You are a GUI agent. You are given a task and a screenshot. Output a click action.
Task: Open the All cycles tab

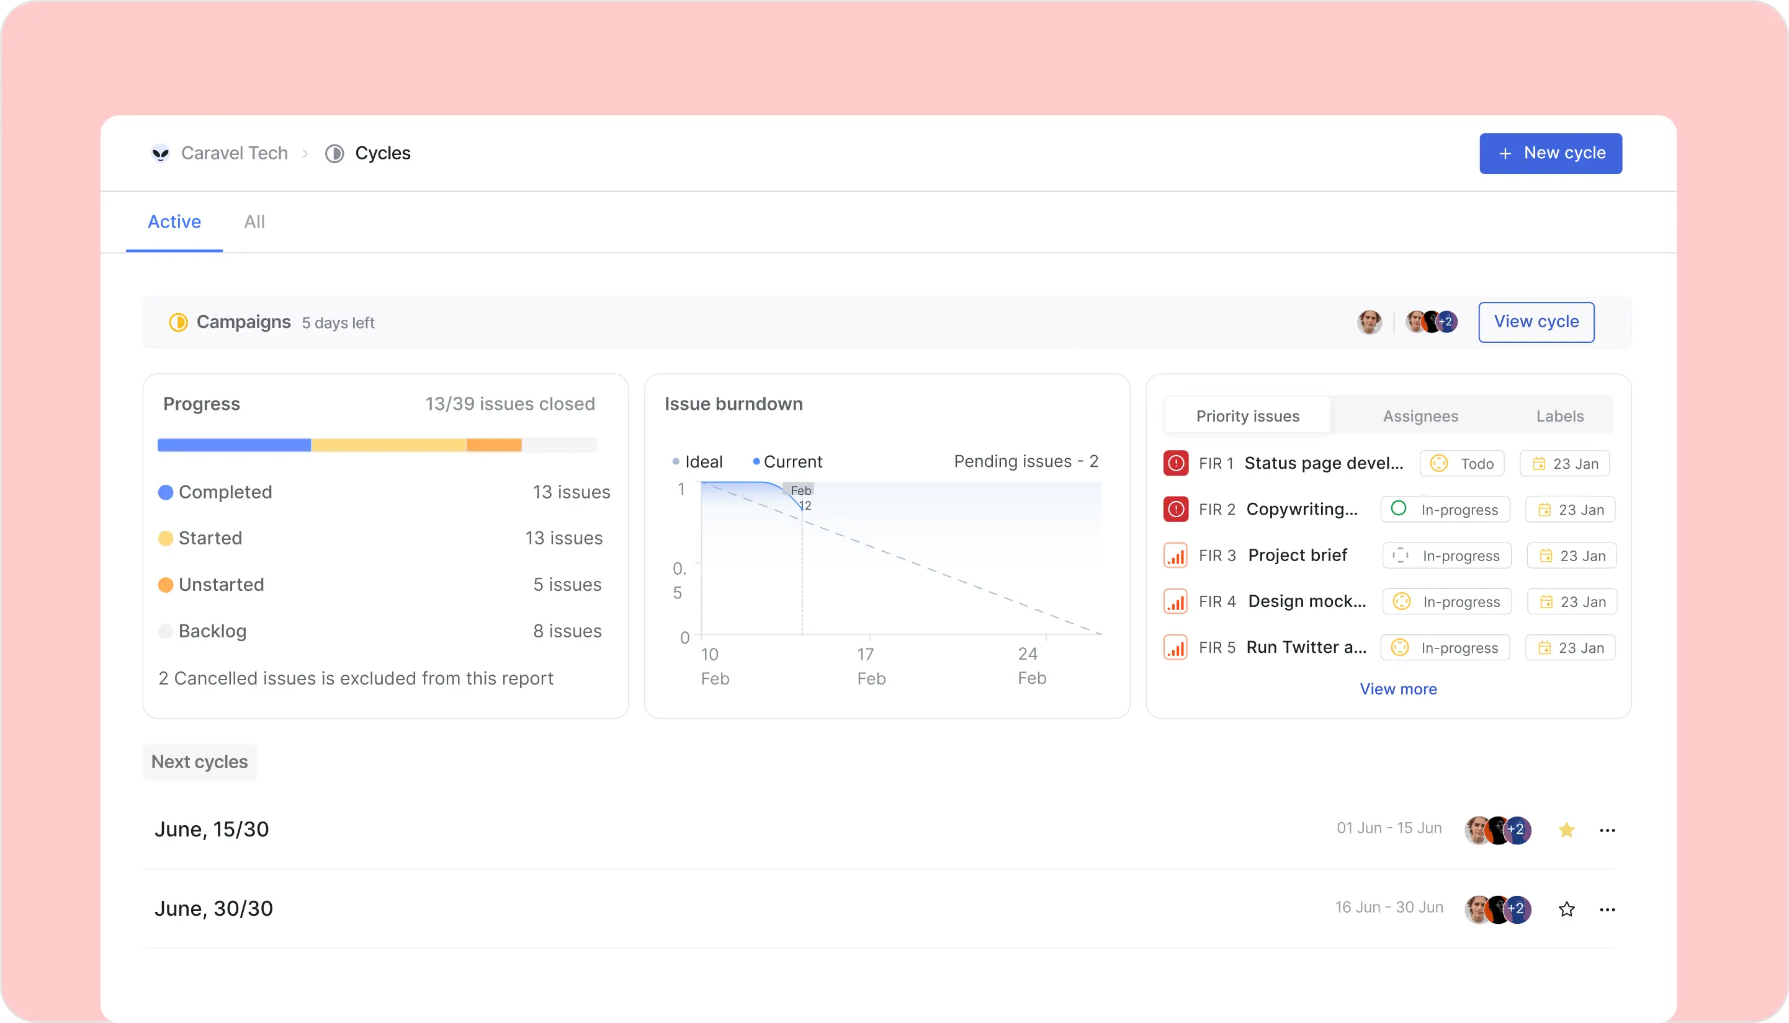pos(253,221)
